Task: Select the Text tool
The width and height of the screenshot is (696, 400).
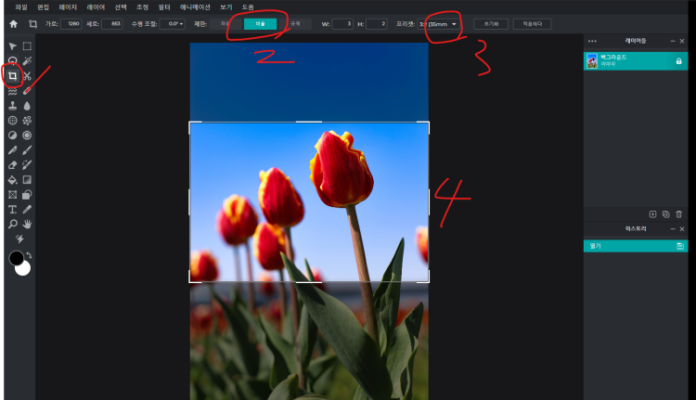Action: click(x=12, y=209)
